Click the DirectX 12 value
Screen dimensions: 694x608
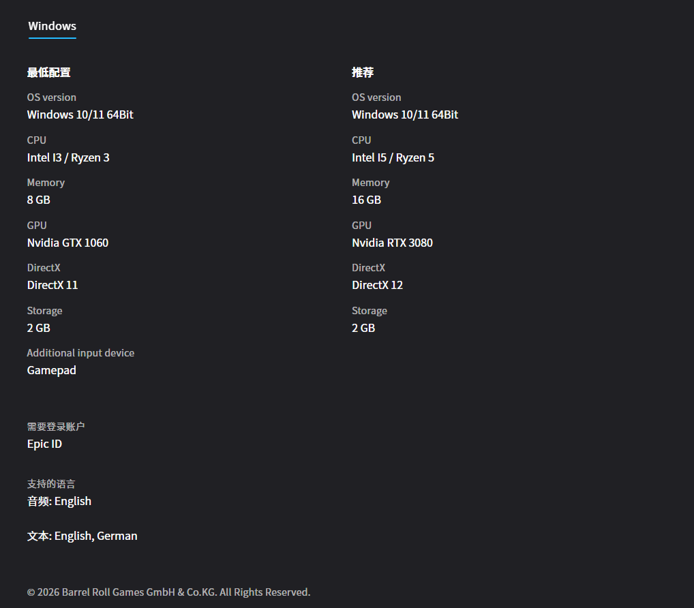click(x=377, y=285)
